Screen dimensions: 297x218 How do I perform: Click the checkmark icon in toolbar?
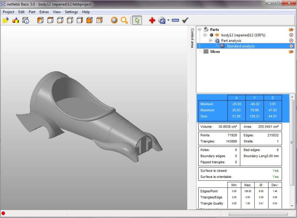point(185,20)
